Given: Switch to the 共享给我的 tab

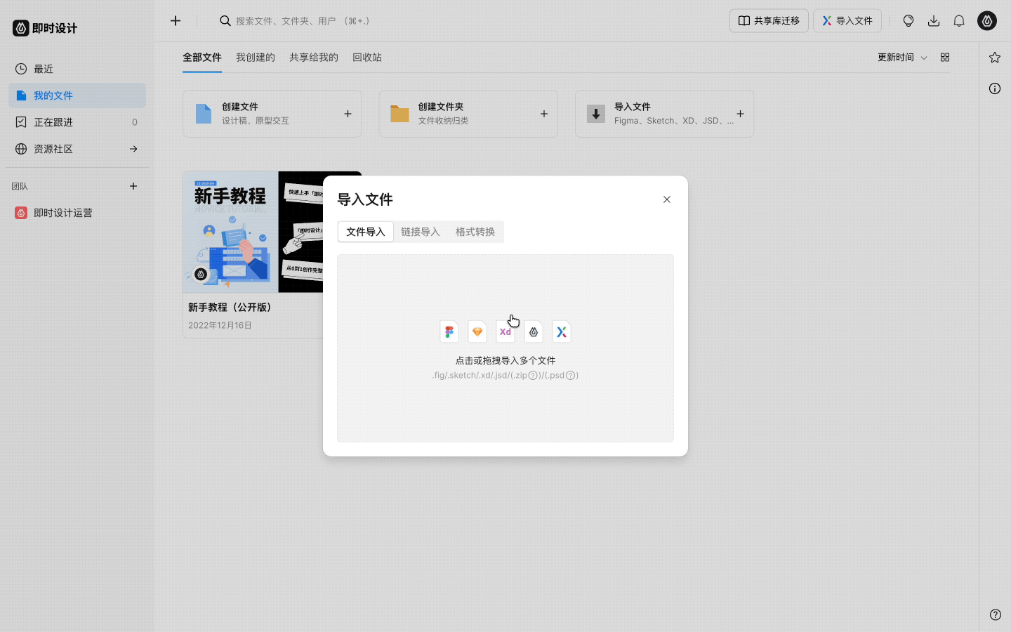Looking at the screenshot, I should (x=314, y=58).
